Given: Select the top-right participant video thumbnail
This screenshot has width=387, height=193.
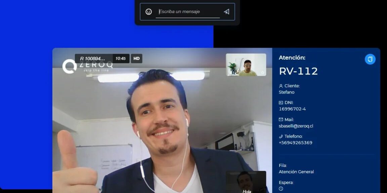Looking at the screenshot, I should pyautogui.click(x=246, y=65).
